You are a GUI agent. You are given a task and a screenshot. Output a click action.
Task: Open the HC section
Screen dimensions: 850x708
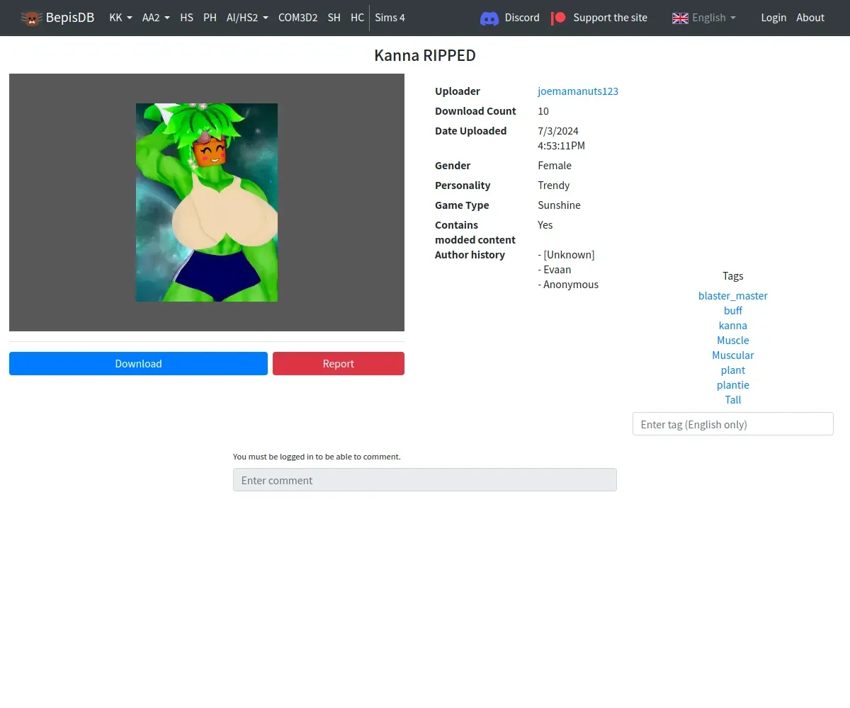pos(357,18)
